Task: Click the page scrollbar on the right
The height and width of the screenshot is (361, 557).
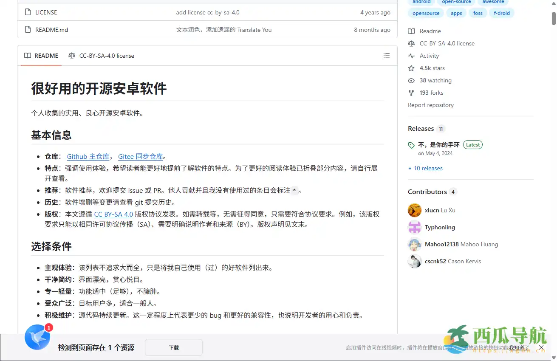Action: [x=553, y=17]
